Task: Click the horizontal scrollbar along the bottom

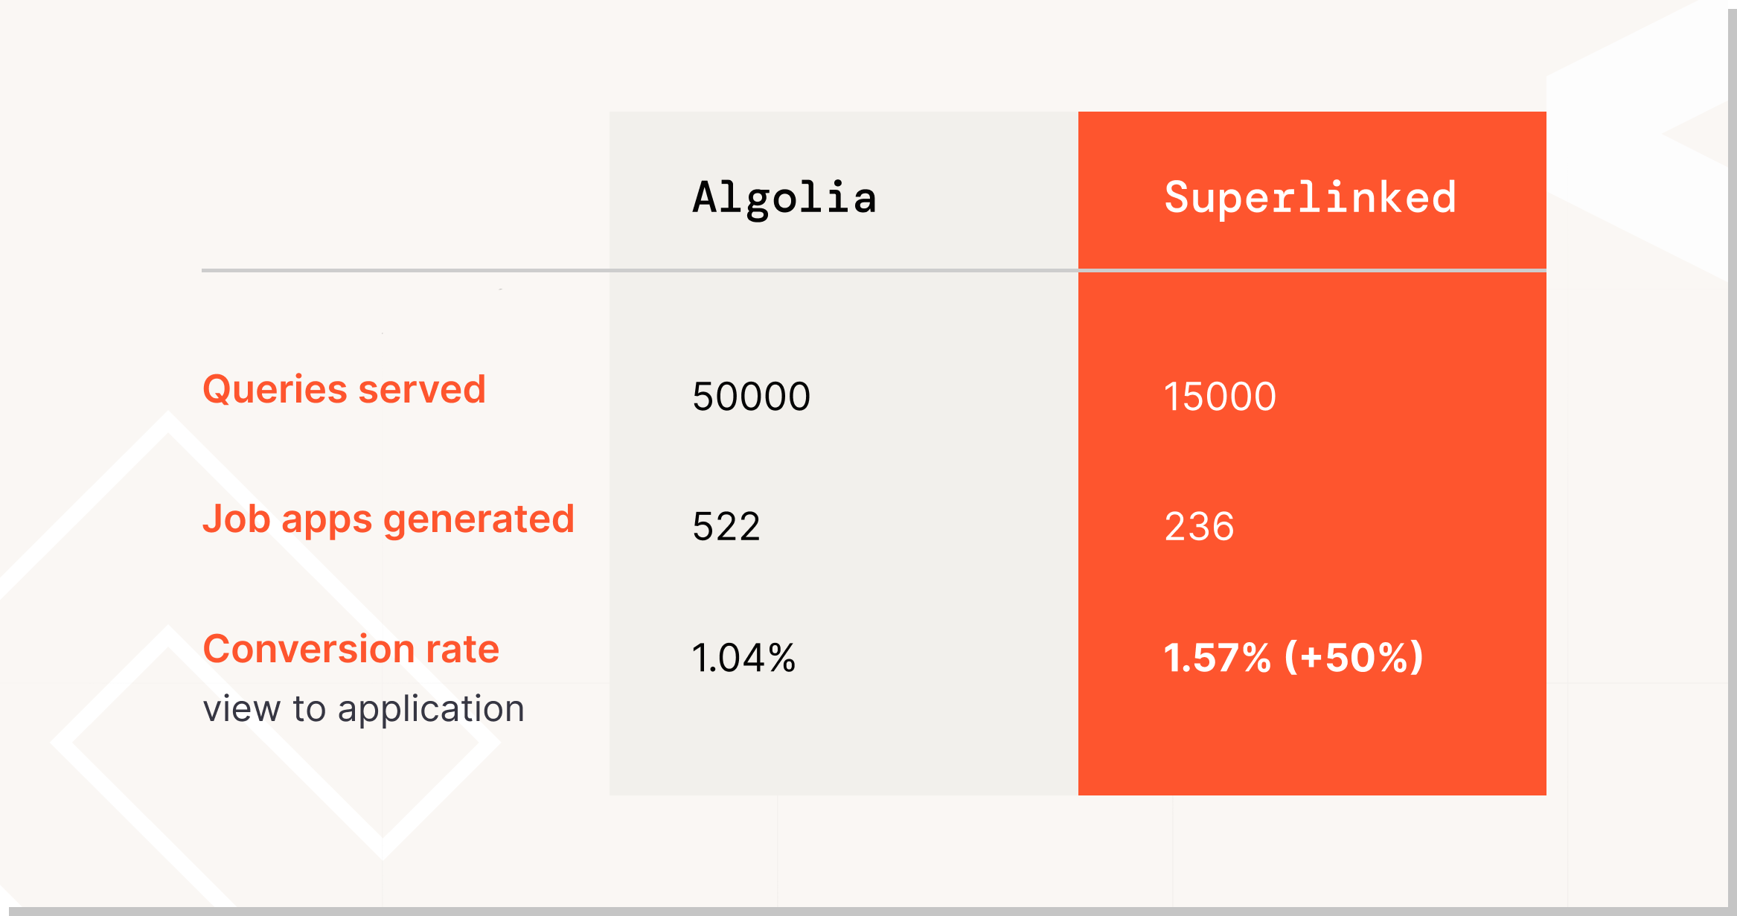Action: (863, 911)
